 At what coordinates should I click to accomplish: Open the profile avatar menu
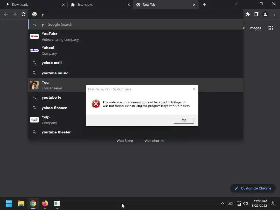coord(265,14)
